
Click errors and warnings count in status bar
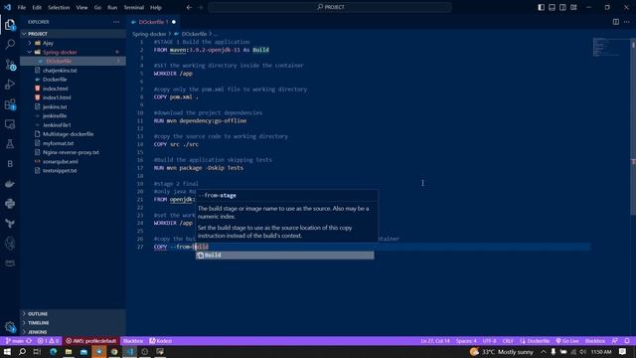click(49, 341)
